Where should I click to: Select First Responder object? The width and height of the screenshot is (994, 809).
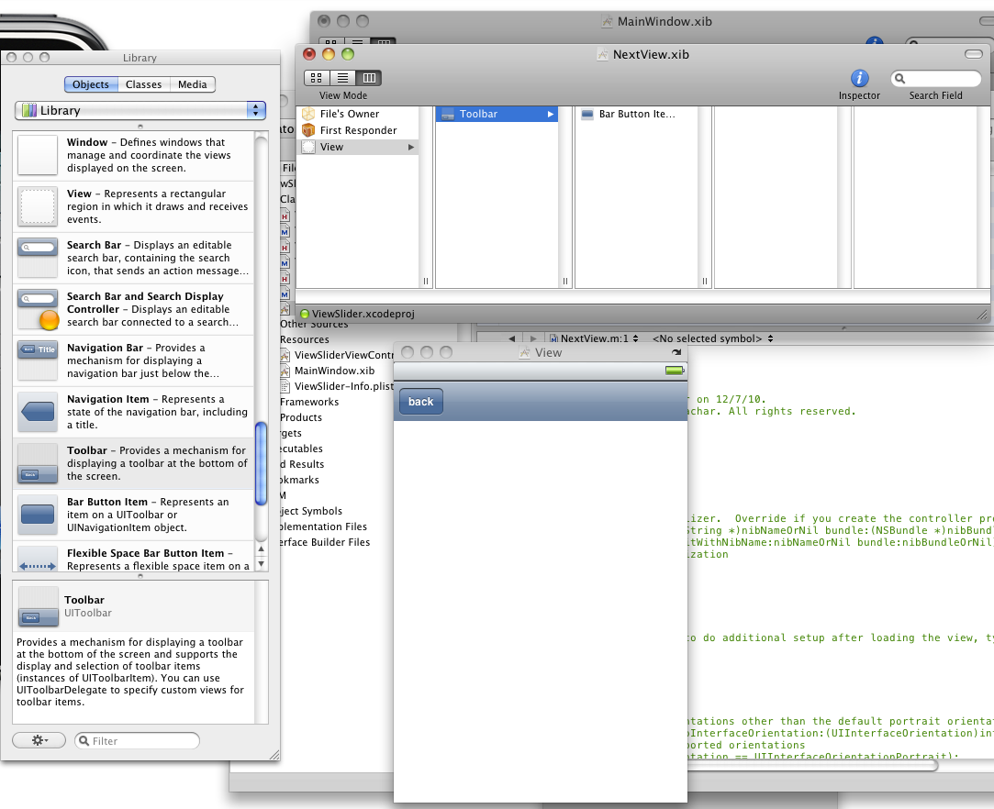(358, 130)
